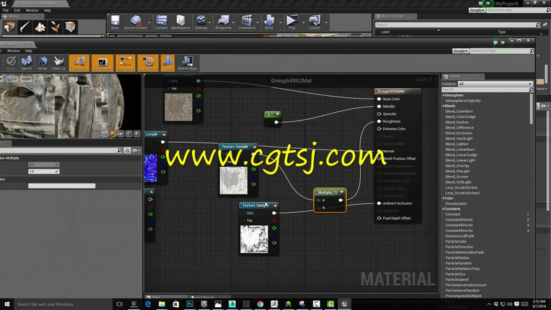Select Place mode cube icon
Screen dimensions: 551x310
pyautogui.click(x=10, y=27)
